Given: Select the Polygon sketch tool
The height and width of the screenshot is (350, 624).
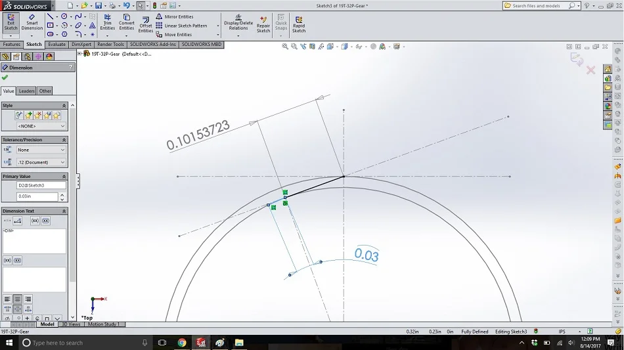Looking at the screenshot, I should coord(64,34).
